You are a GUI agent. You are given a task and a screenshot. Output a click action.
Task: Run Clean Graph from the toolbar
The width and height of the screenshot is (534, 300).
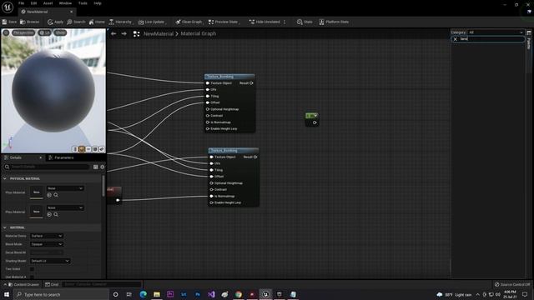click(x=189, y=22)
